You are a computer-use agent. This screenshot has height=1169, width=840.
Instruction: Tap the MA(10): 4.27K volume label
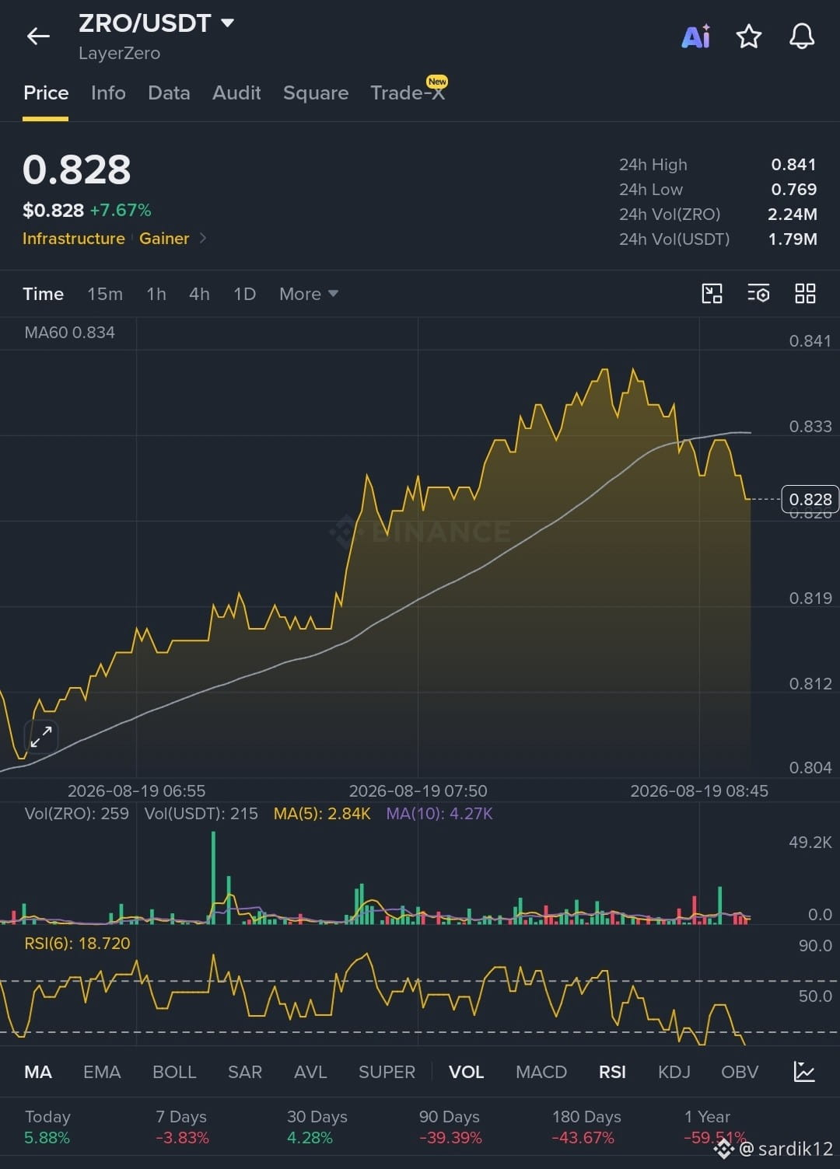[x=439, y=814]
